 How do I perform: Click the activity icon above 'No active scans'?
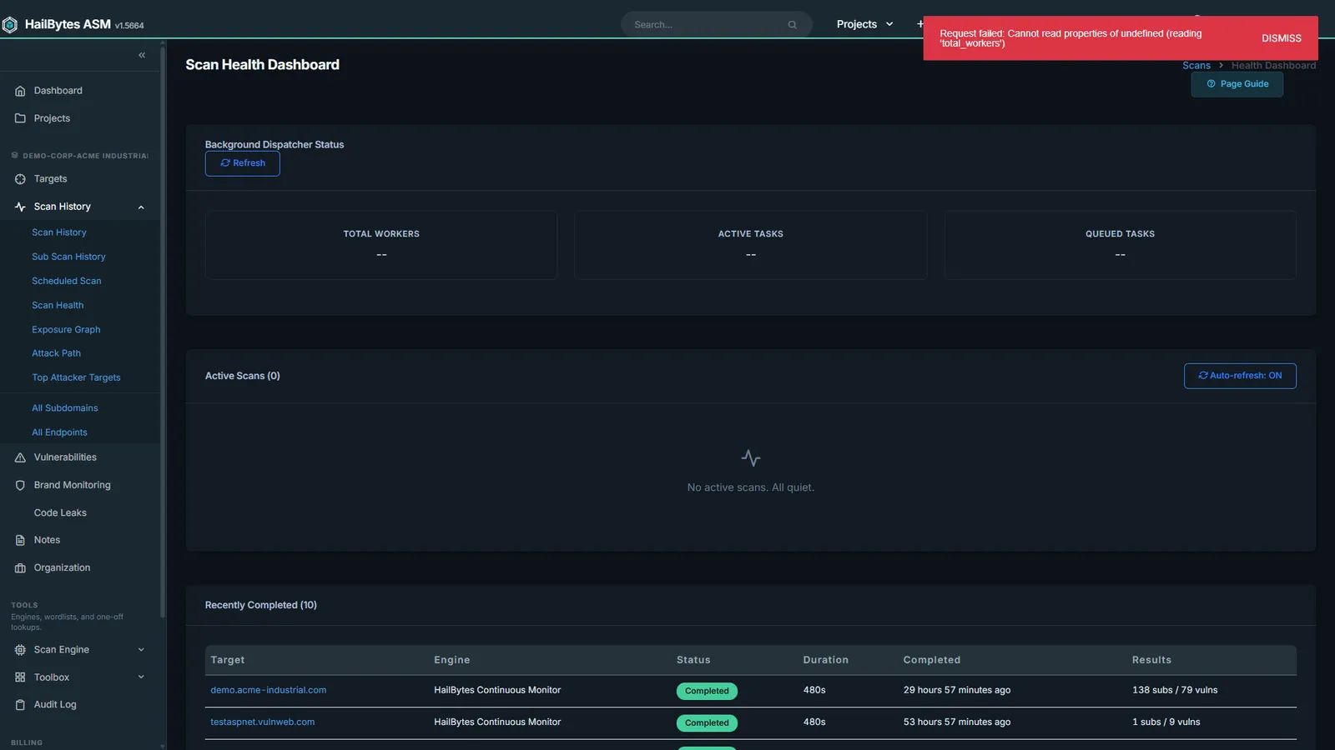pos(751,458)
